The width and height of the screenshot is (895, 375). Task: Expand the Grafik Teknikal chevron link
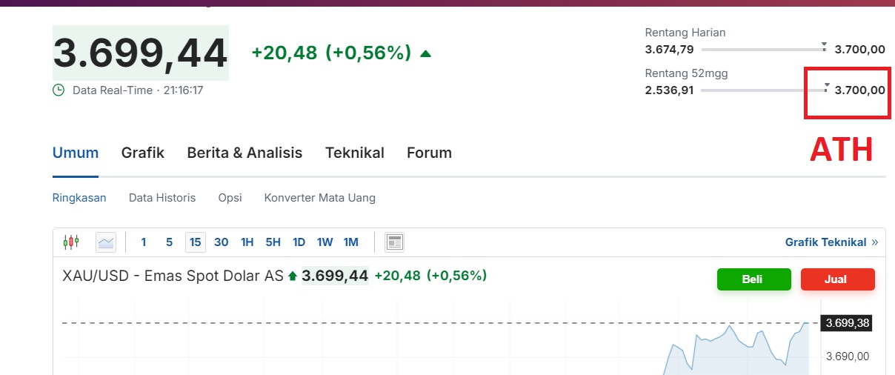[874, 242]
